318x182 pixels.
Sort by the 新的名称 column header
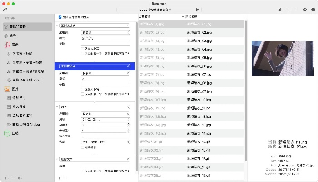(x=191, y=17)
